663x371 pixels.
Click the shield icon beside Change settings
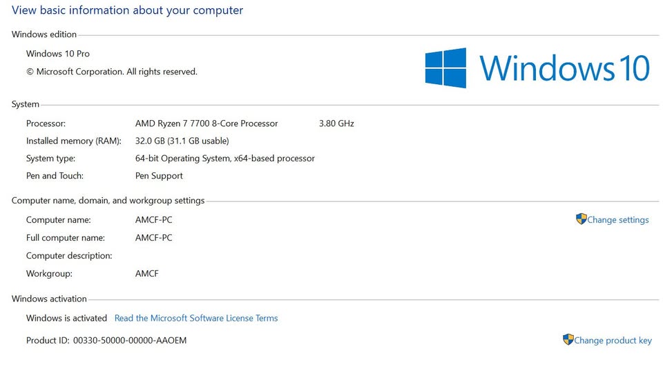click(x=582, y=219)
